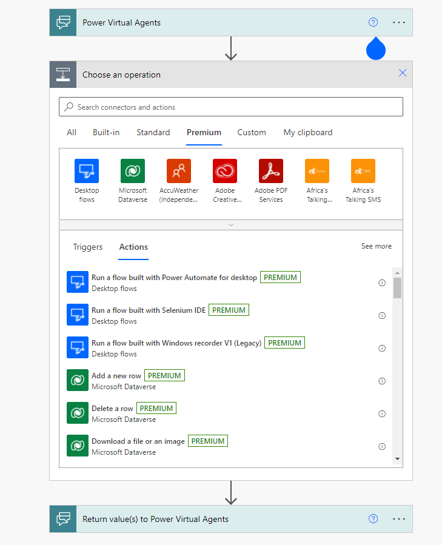The height and width of the screenshot is (545, 442).
Task: Click the See more link
Action: [377, 246]
